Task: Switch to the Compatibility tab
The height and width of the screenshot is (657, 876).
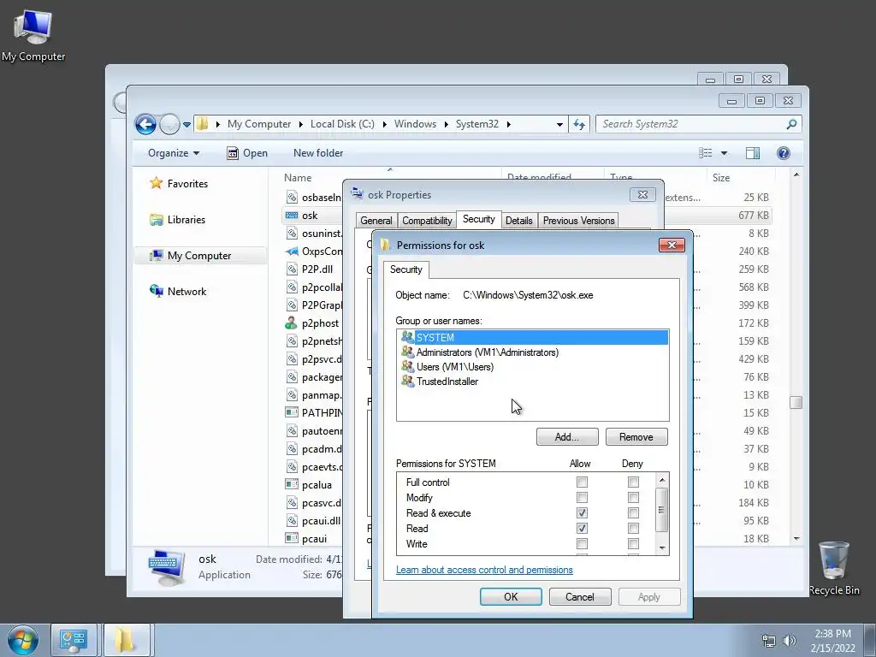Action: coord(427,221)
